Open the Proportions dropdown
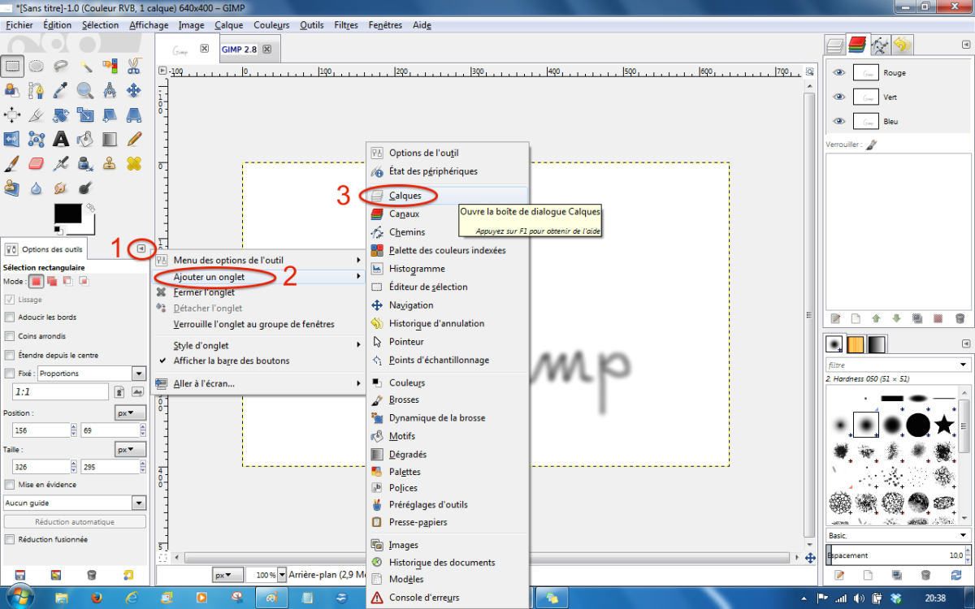The image size is (975, 609). tap(91, 374)
